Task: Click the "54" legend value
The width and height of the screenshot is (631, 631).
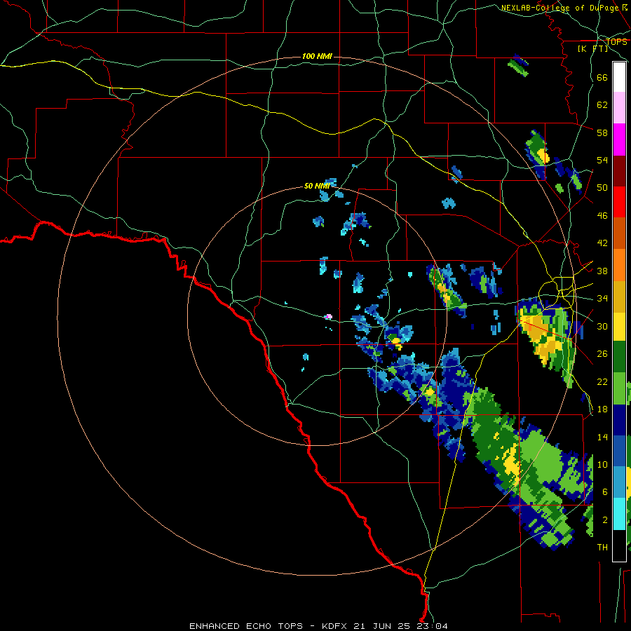Action: pos(602,160)
